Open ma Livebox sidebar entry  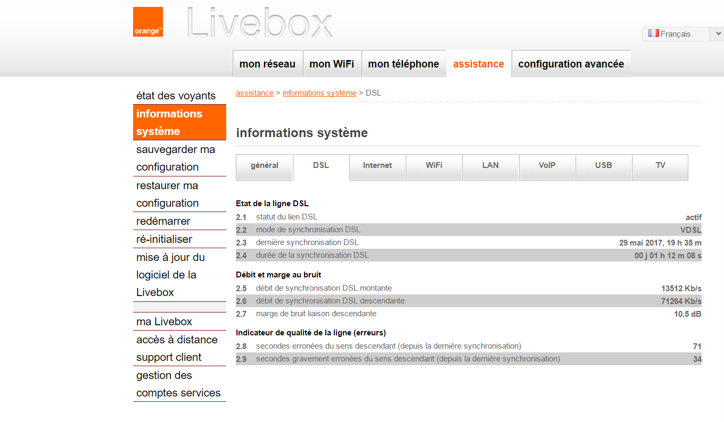pos(179,322)
